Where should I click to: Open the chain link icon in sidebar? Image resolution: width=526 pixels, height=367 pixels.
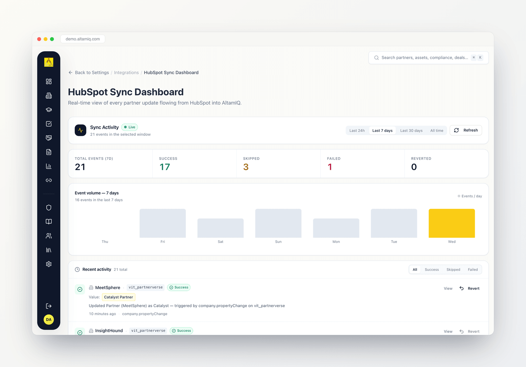pyautogui.click(x=49, y=180)
